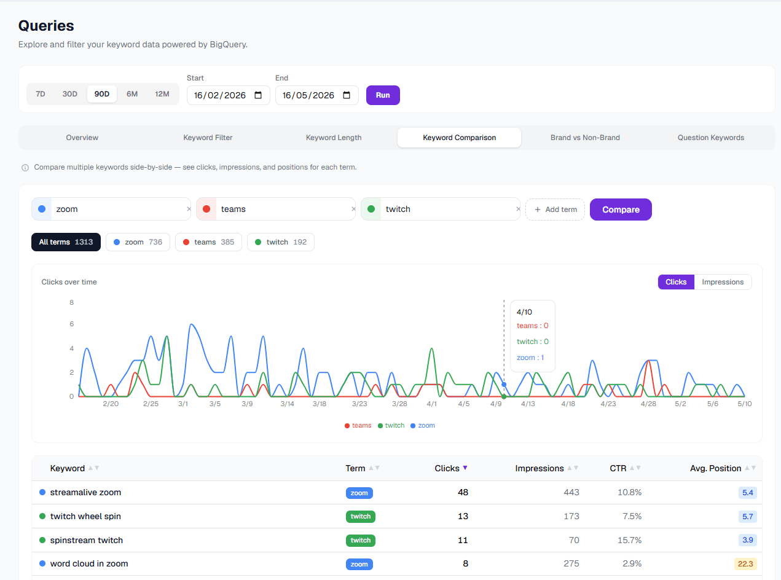Open the Start date calendar picker icon
The height and width of the screenshot is (580, 781).
click(x=258, y=95)
